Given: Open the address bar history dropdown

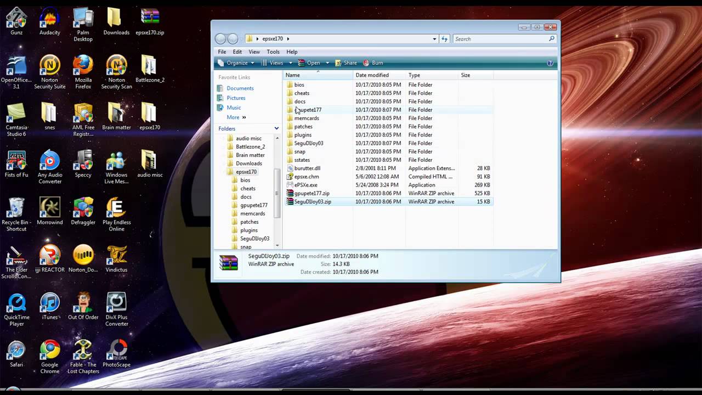Looking at the screenshot, I should coord(434,39).
